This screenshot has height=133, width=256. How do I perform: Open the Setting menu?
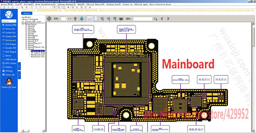pyautogui.click(x=29, y=5)
